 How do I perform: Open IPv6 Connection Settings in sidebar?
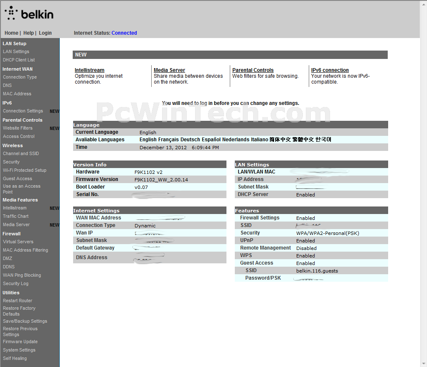pyautogui.click(x=23, y=111)
